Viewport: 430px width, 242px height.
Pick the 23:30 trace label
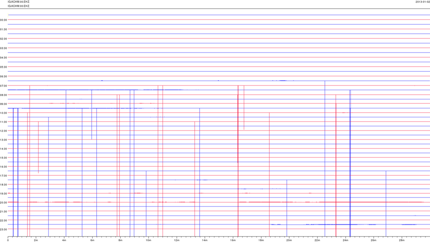point(3,229)
